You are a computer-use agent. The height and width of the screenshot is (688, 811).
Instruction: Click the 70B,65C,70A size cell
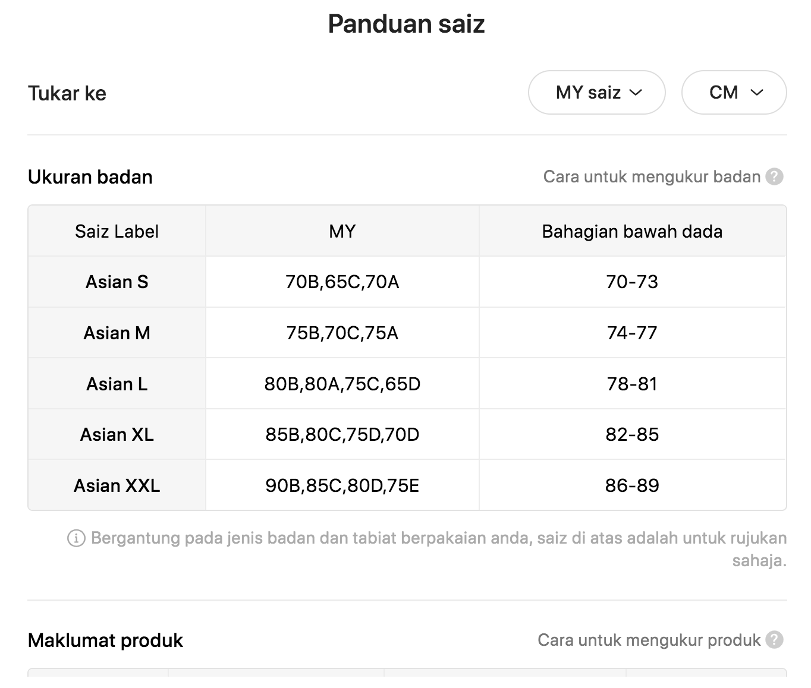pos(342,282)
